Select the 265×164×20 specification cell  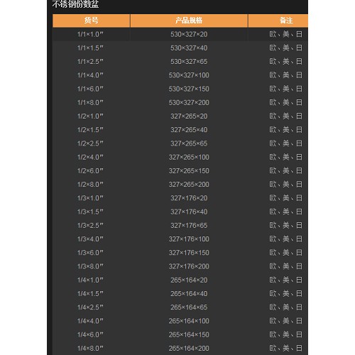[x=189, y=280]
